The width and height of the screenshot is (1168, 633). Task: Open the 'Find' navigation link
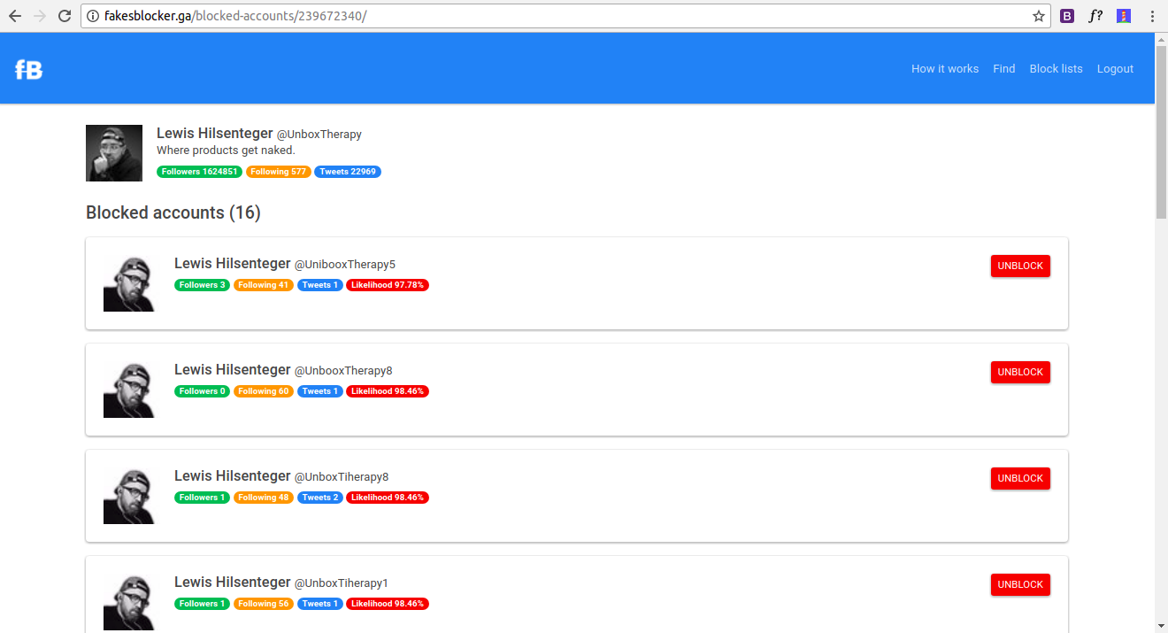[1004, 68]
